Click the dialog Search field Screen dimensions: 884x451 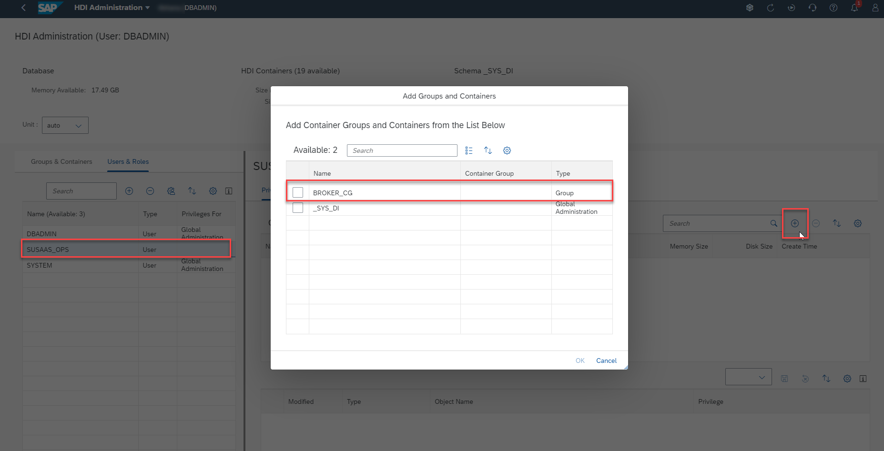(402, 150)
